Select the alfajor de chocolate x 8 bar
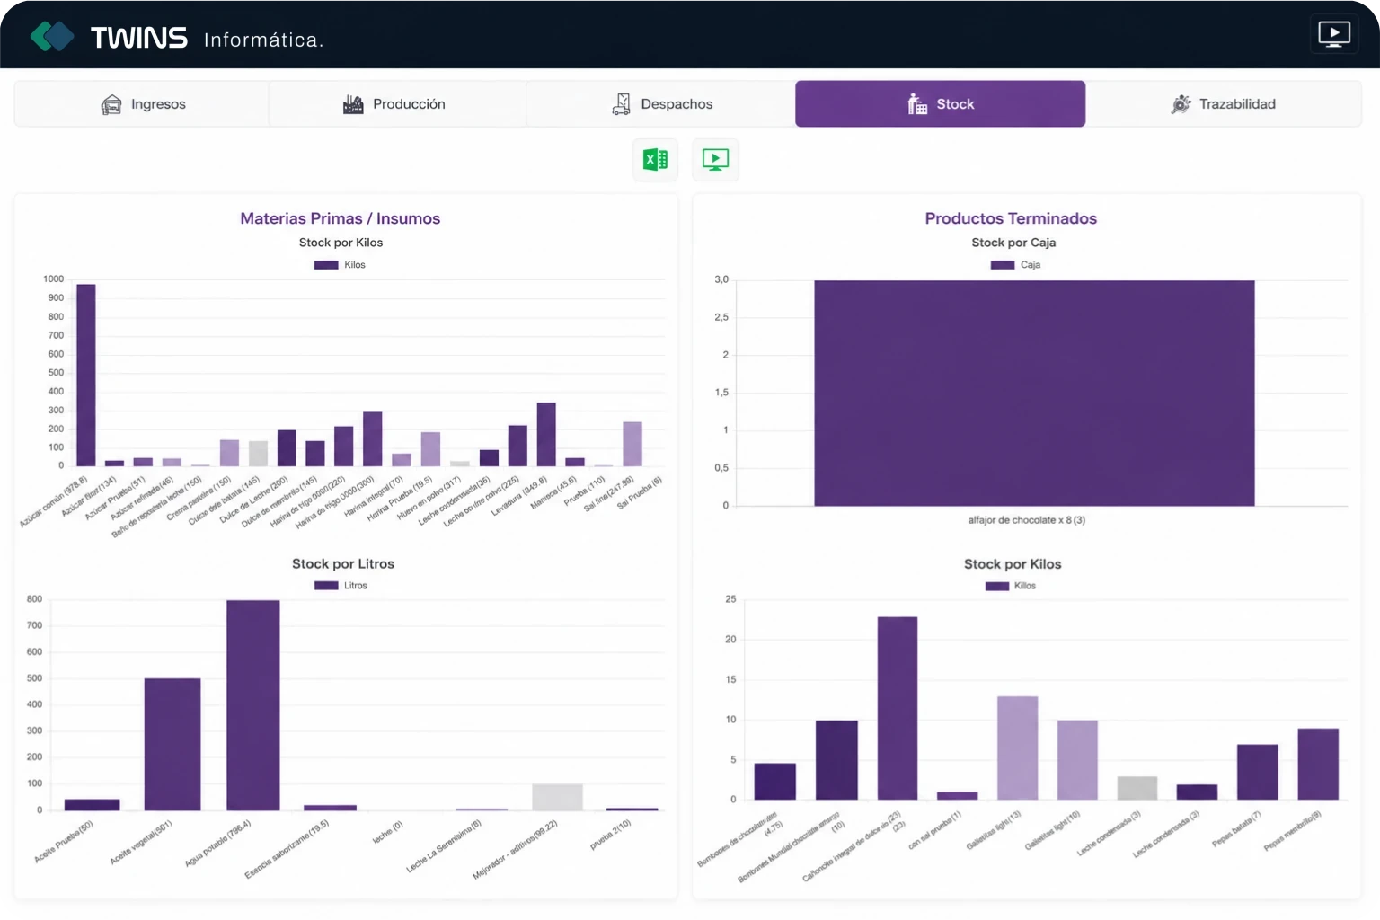The width and height of the screenshot is (1380, 920). pyautogui.click(x=1034, y=394)
